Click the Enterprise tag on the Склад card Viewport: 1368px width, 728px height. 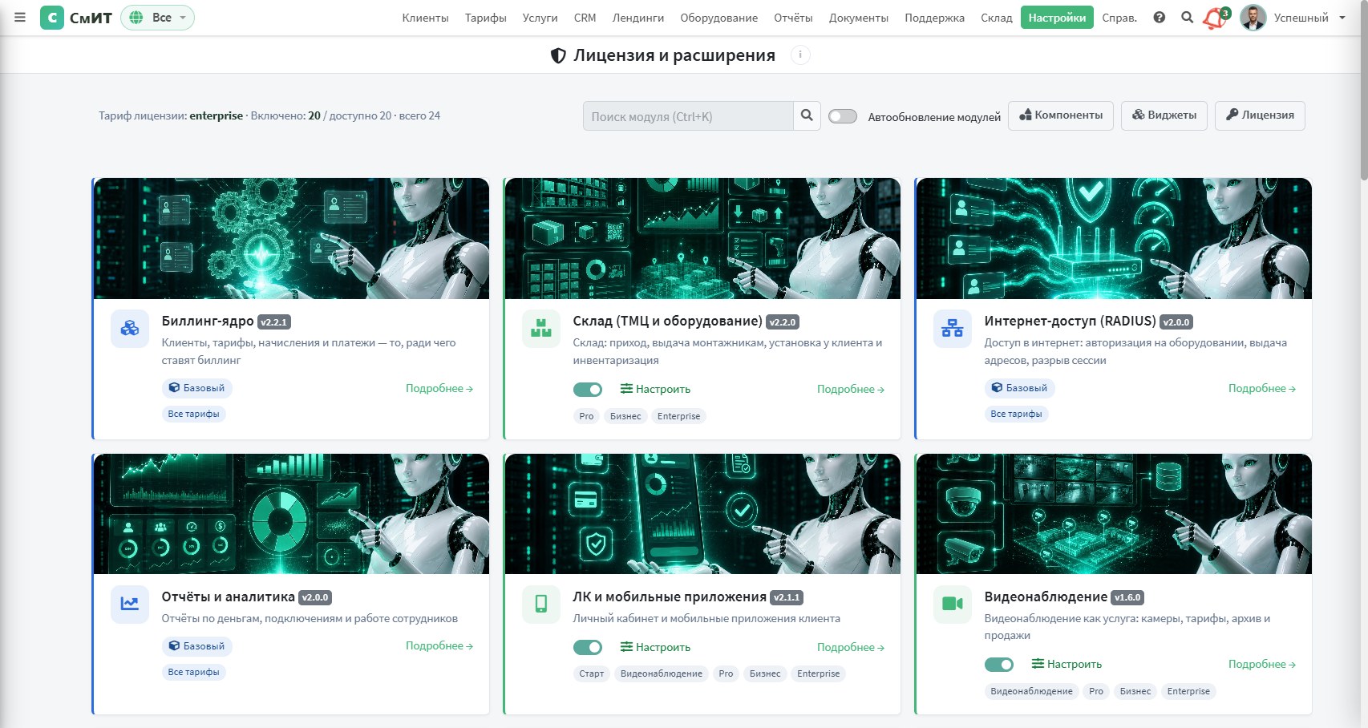tap(678, 416)
